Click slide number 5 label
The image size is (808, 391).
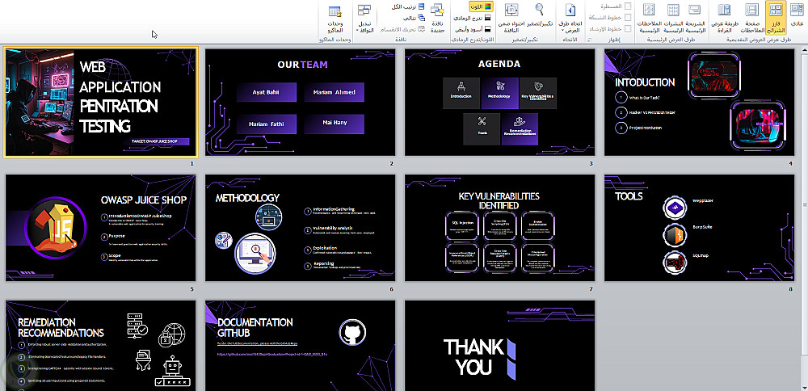point(192,289)
